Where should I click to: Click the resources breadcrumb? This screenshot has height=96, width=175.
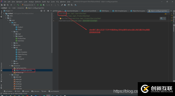point(21,8)
